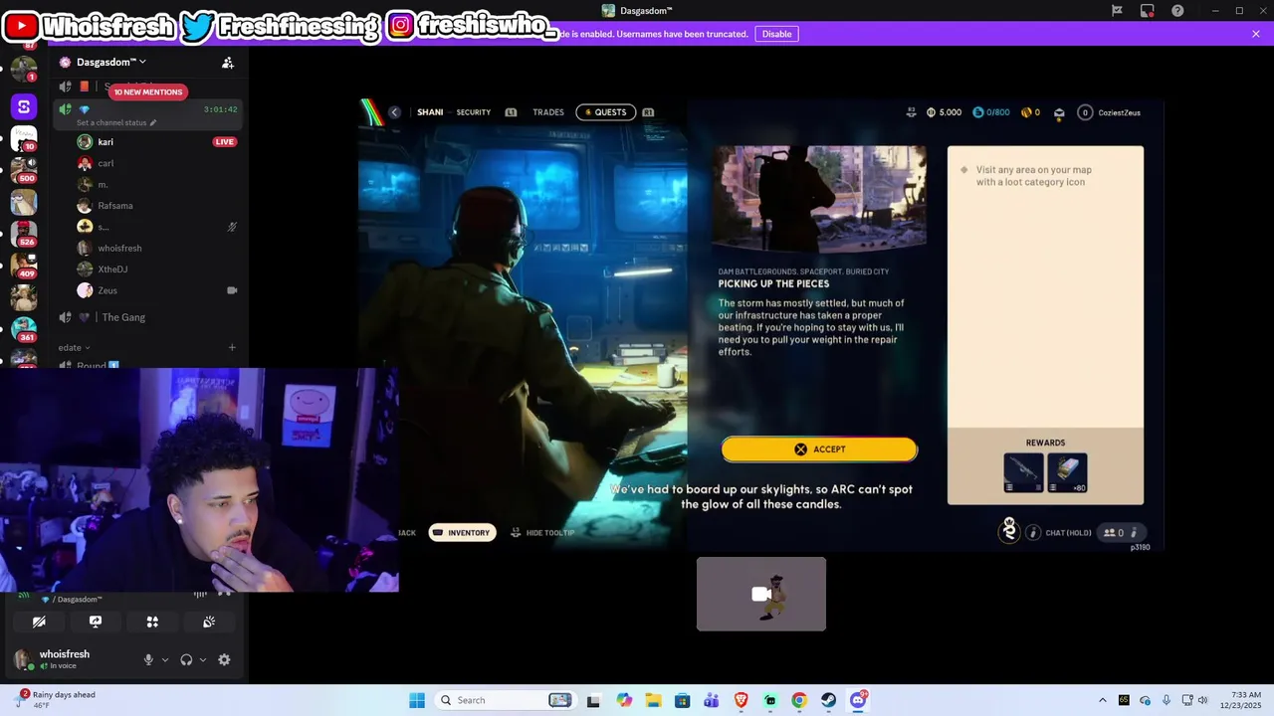This screenshot has width=1274, height=716.
Task: Open Google Chrome from taskbar
Action: (x=799, y=700)
